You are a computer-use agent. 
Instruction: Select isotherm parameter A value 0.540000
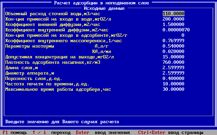(x=174, y=46)
